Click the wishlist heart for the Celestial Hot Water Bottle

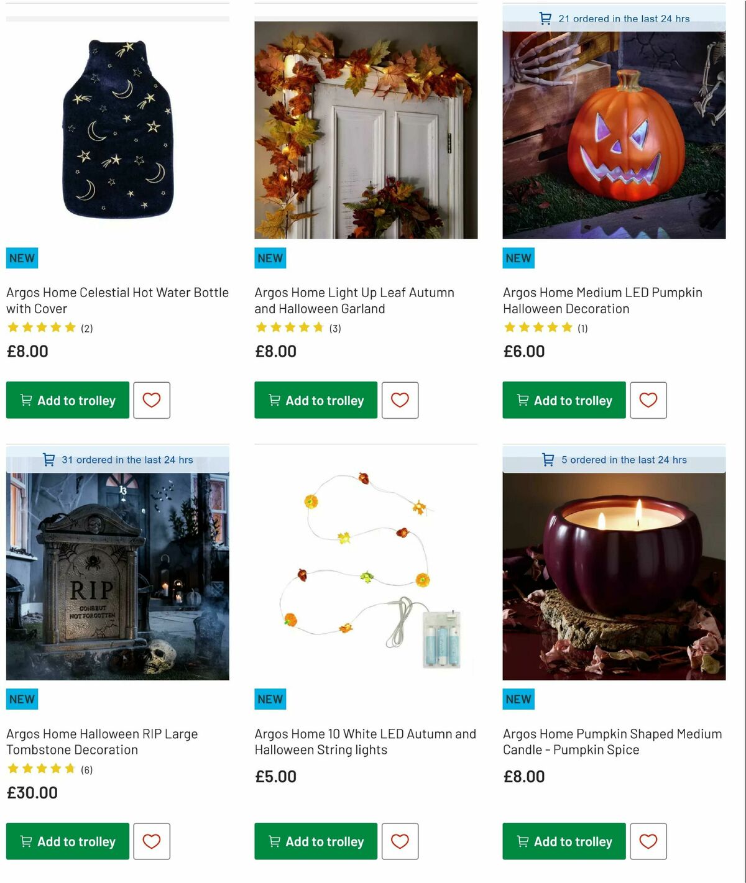coord(152,400)
